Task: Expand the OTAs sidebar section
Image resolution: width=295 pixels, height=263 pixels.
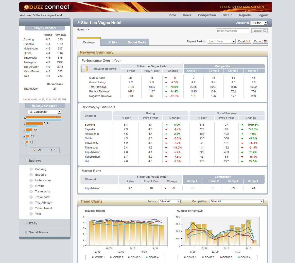Action: (26, 224)
